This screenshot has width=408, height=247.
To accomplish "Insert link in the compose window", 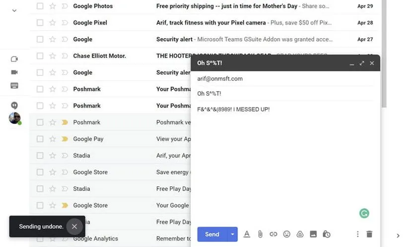I will (273, 234).
